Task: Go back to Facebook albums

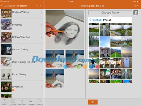Action: 96,20
